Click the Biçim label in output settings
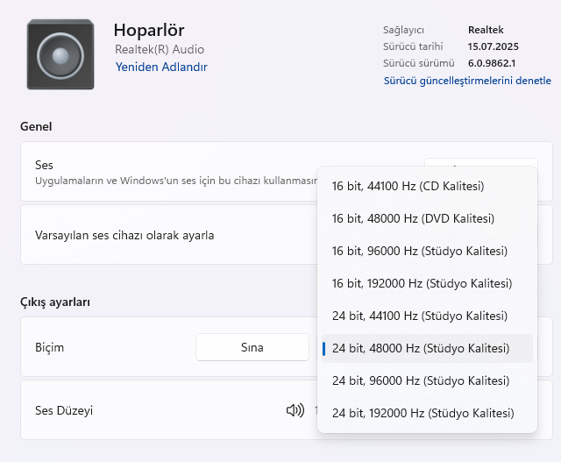The height and width of the screenshot is (462, 561). click(49, 347)
